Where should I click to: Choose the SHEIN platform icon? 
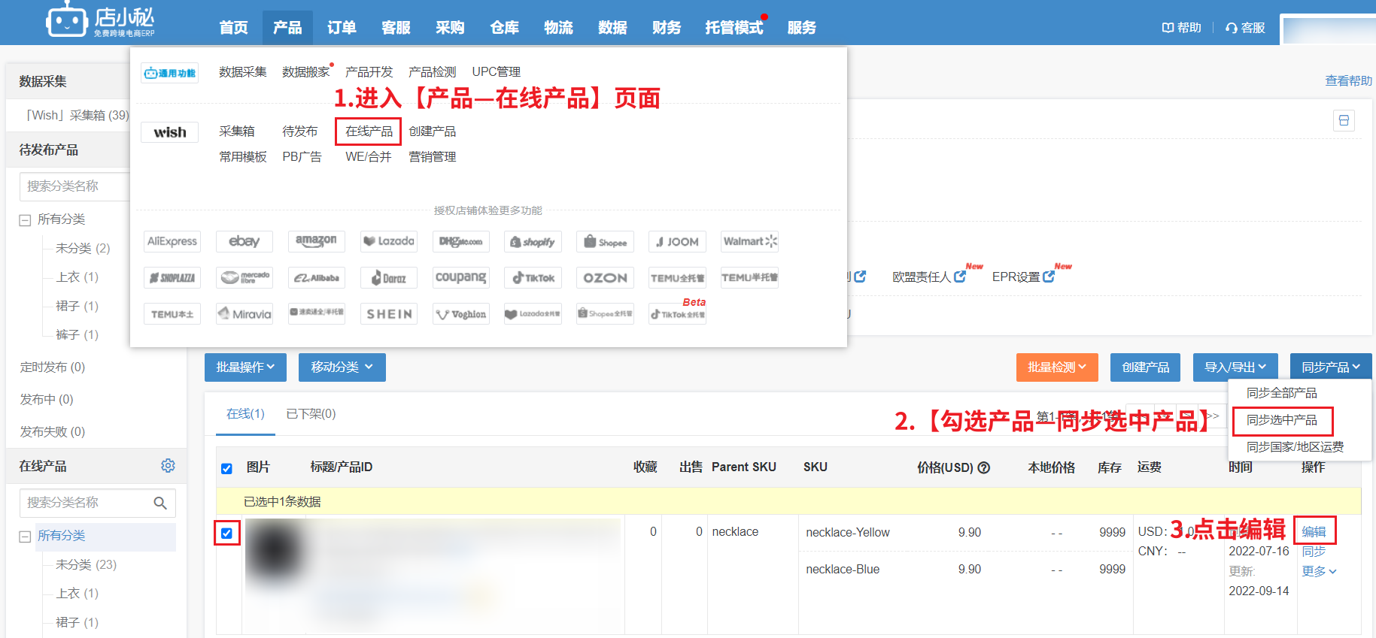388,314
